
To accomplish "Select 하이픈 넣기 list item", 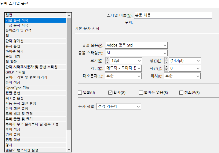I will click(x=35, y=51).
